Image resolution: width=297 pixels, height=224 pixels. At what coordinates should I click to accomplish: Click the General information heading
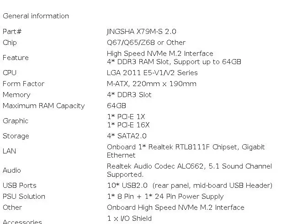(x=36, y=16)
